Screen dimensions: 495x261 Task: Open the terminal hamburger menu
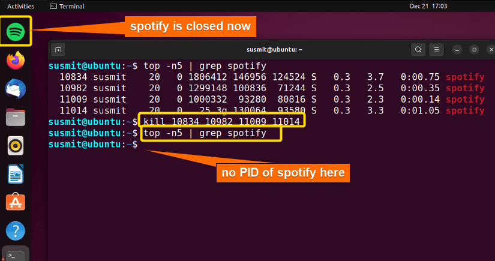point(436,50)
